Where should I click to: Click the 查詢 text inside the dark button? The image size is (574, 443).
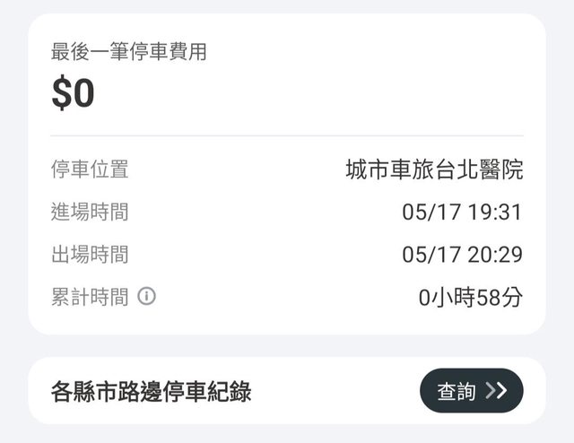coord(456,391)
